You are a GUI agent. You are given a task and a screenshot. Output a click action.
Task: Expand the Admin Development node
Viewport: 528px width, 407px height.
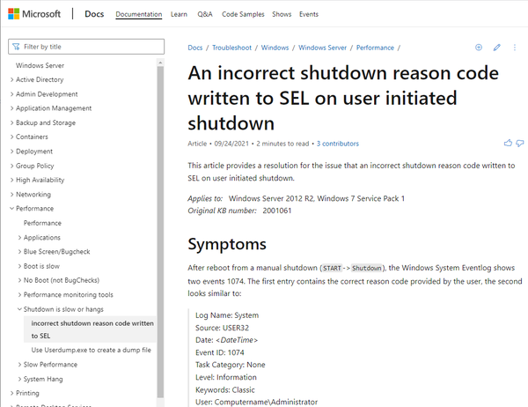tap(43, 94)
